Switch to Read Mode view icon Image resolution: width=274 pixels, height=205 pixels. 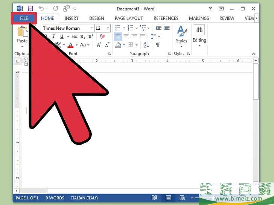click(154, 197)
